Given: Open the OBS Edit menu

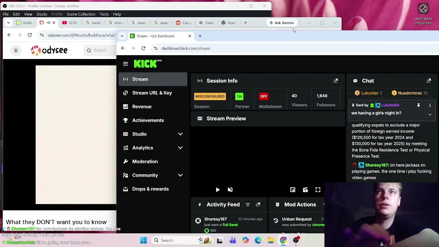Looking at the screenshot, I should (16, 14).
